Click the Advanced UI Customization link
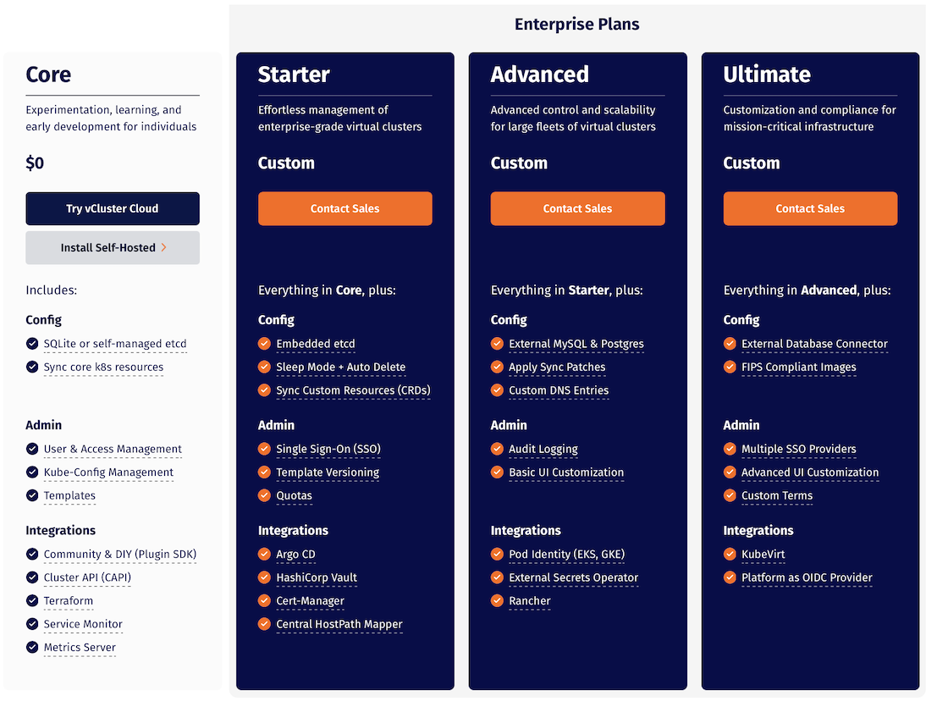 (809, 472)
